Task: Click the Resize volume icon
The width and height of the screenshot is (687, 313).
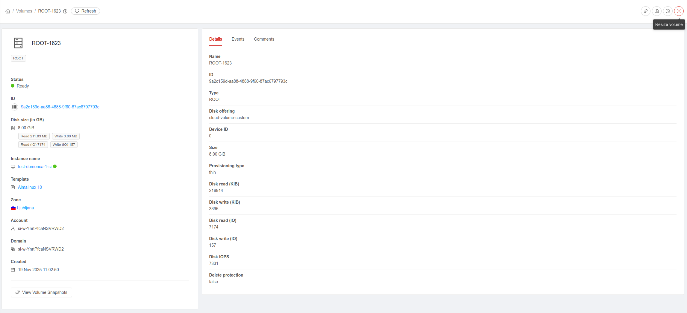Action: pyautogui.click(x=679, y=11)
